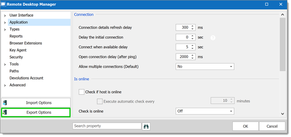Open Browser Extensions options page

26,43
